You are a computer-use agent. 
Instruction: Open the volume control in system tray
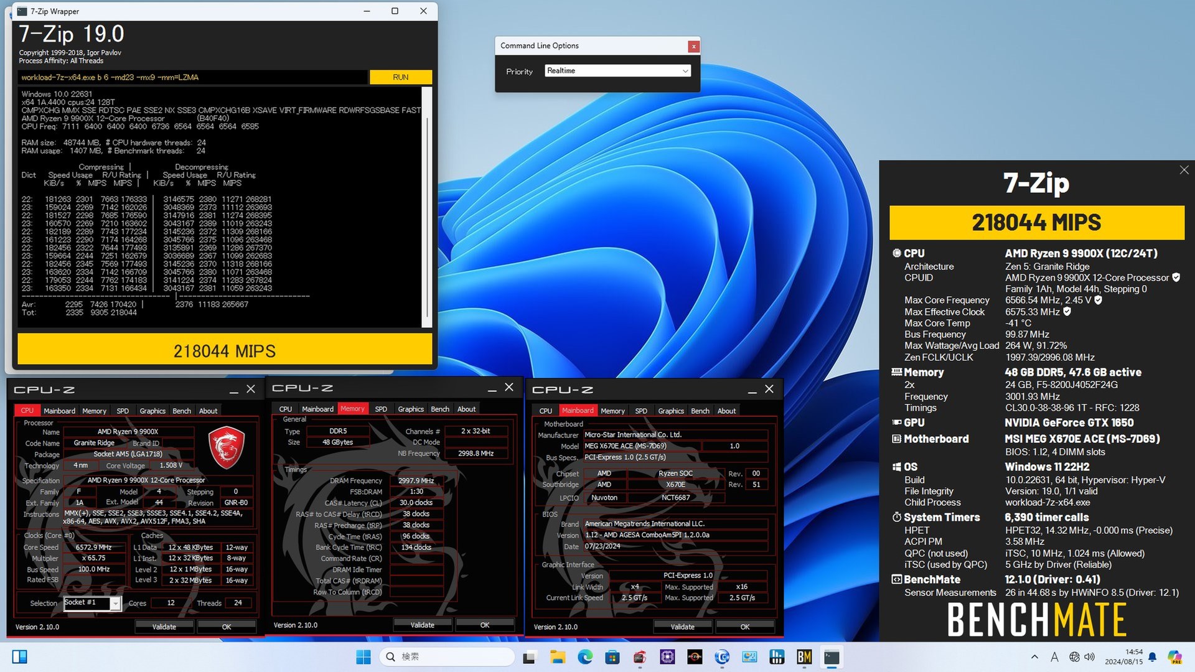[1090, 656]
